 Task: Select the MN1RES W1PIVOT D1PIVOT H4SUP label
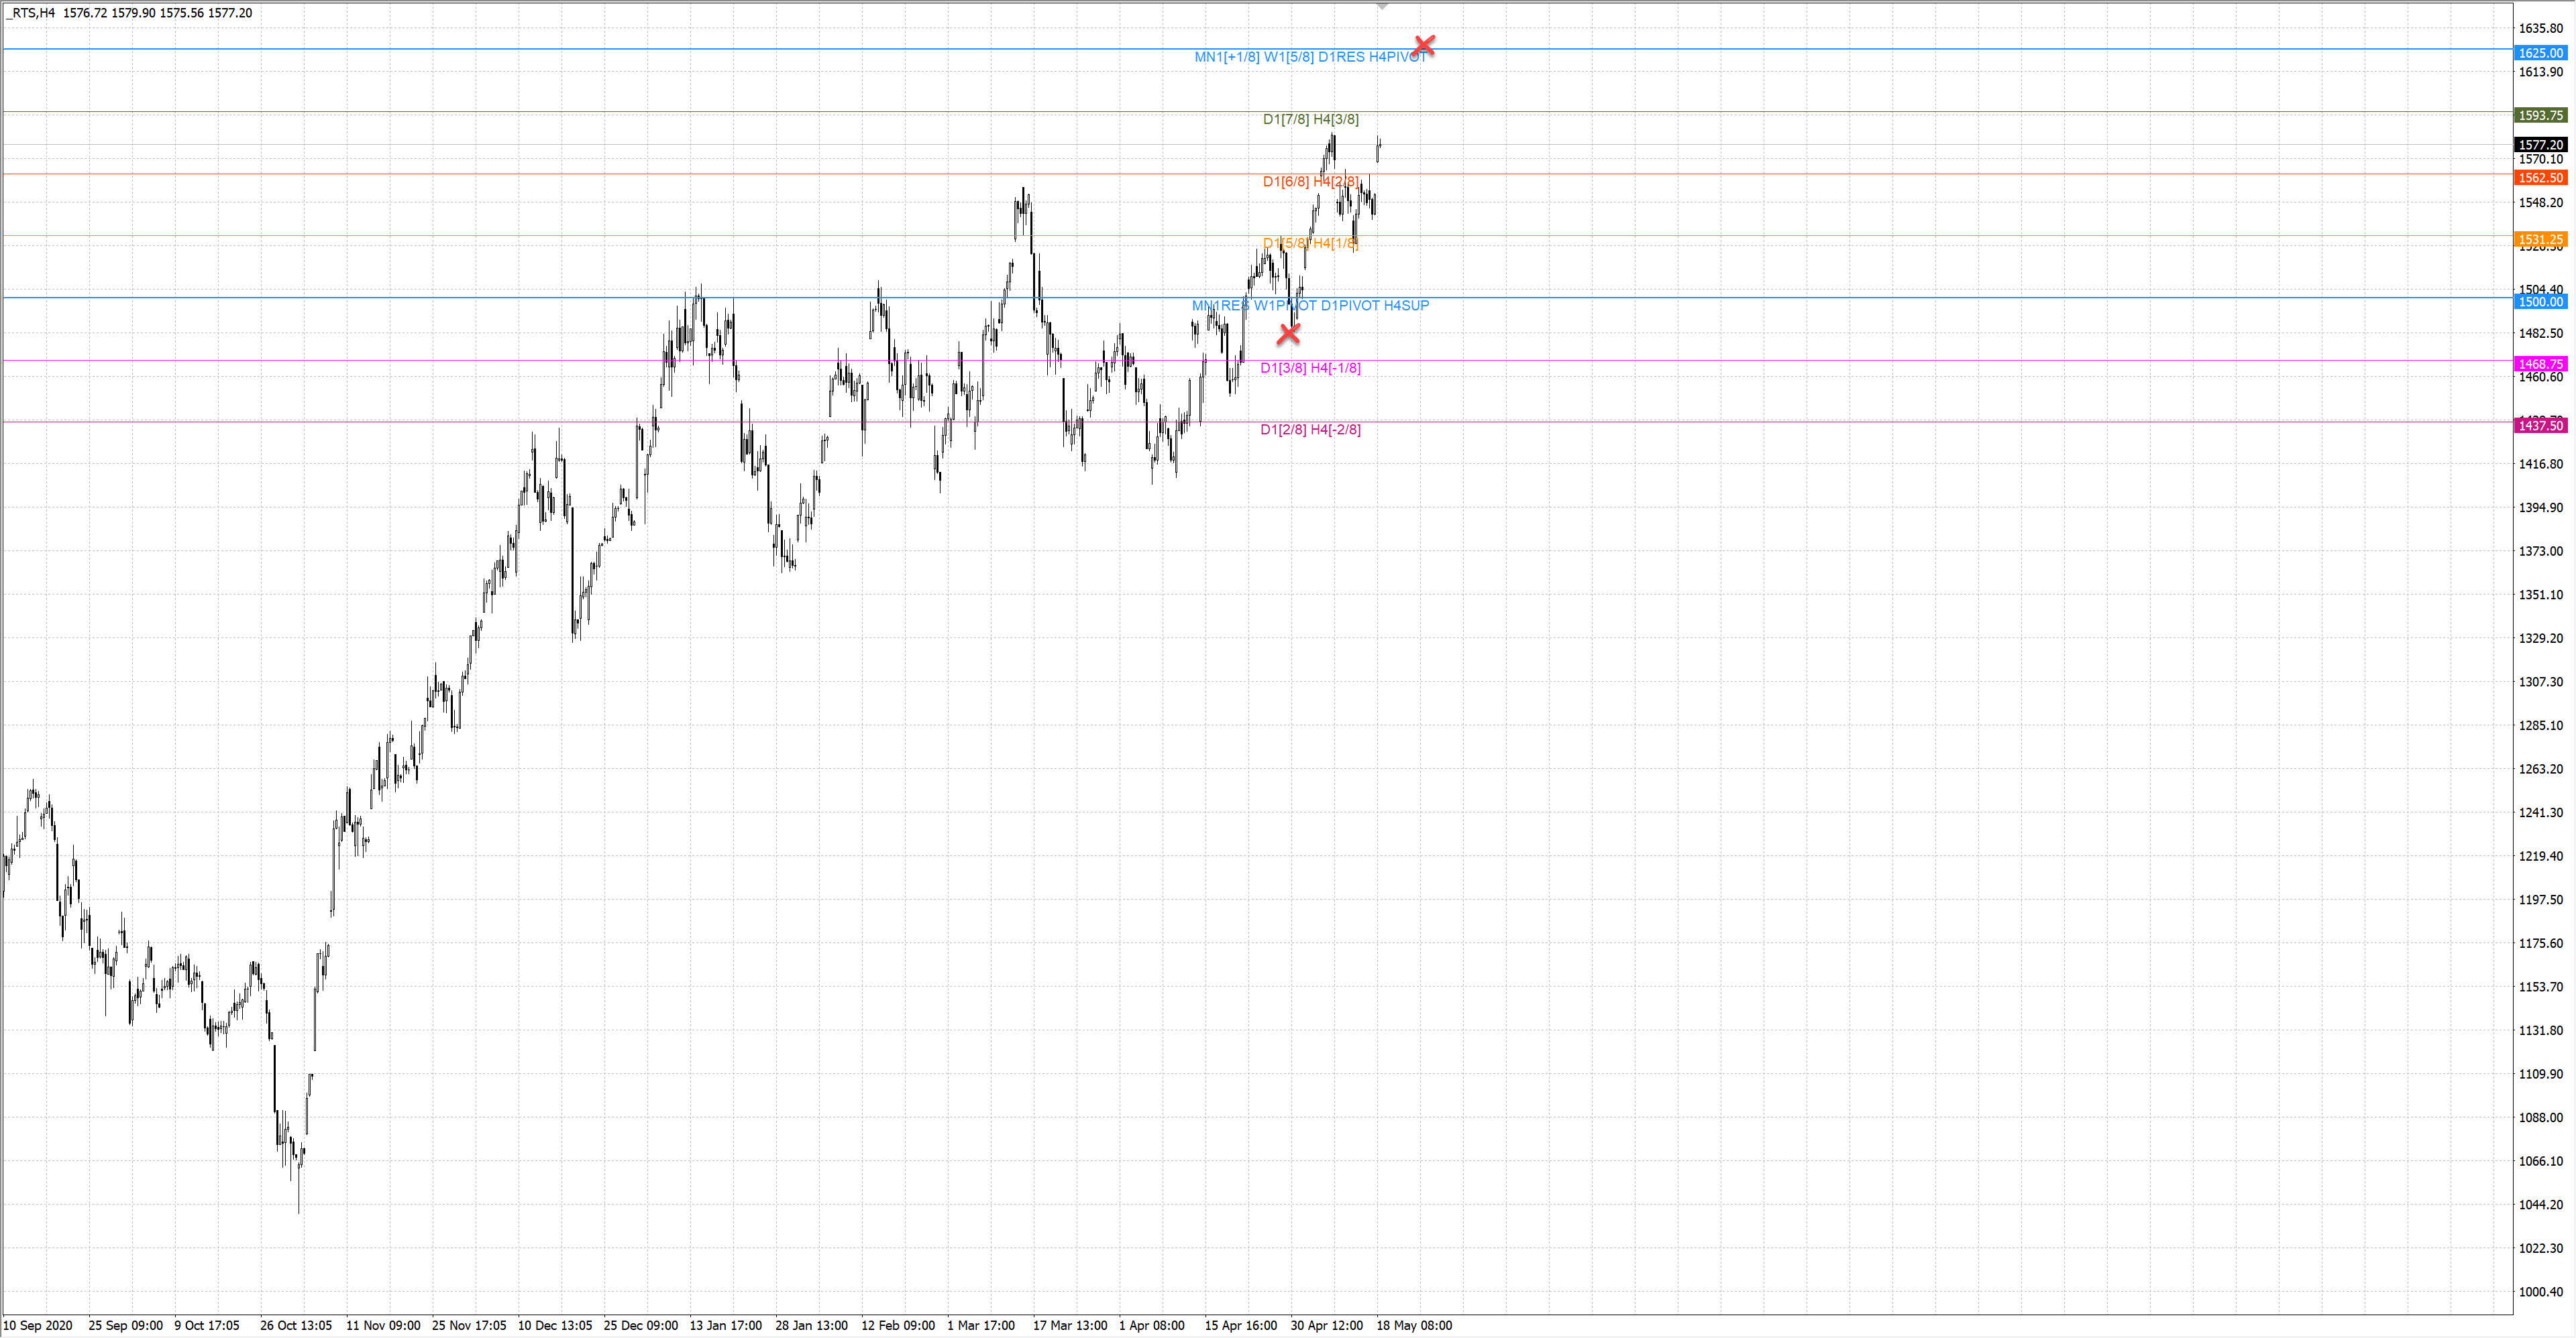click(x=1310, y=306)
